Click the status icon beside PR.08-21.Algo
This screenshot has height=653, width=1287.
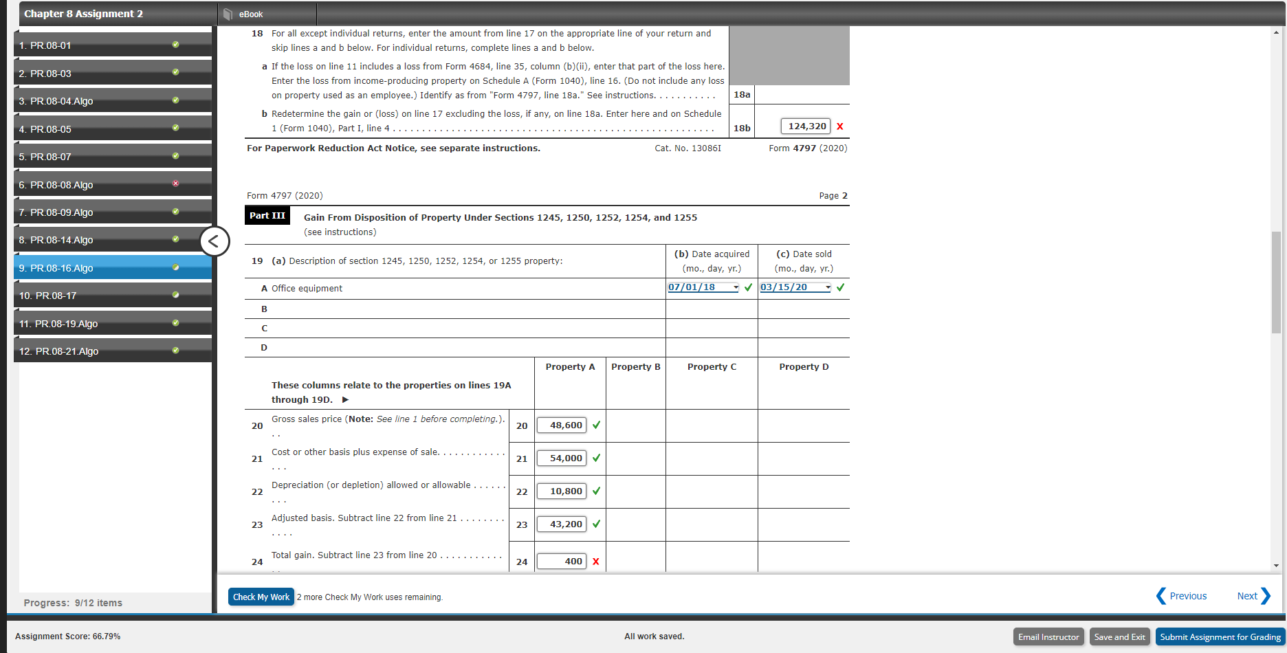176,351
